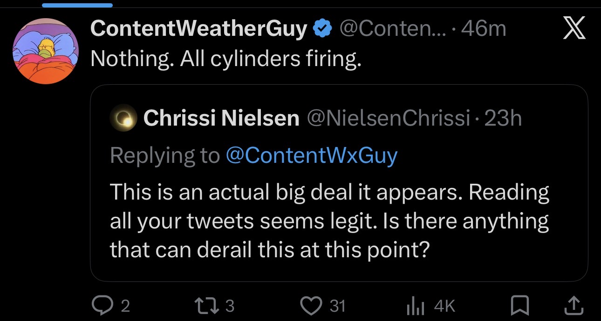Click the ContentWeatherGuy display name

click(x=198, y=30)
